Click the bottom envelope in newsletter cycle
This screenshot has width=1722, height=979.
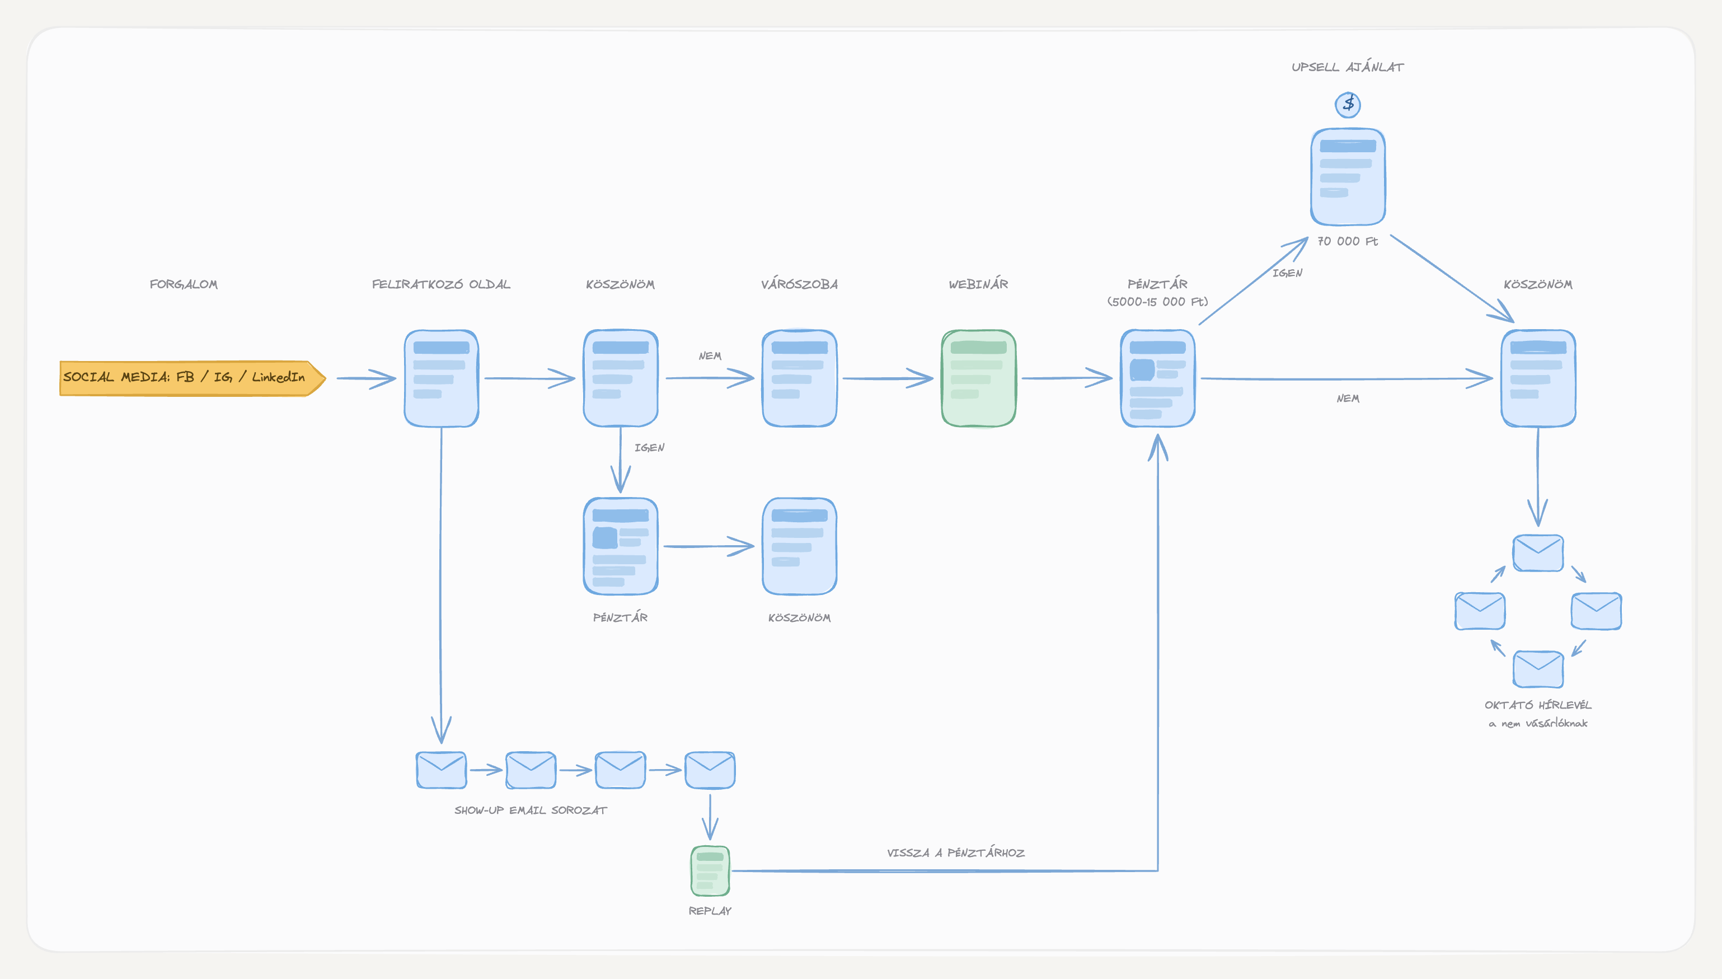click(x=1538, y=669)
